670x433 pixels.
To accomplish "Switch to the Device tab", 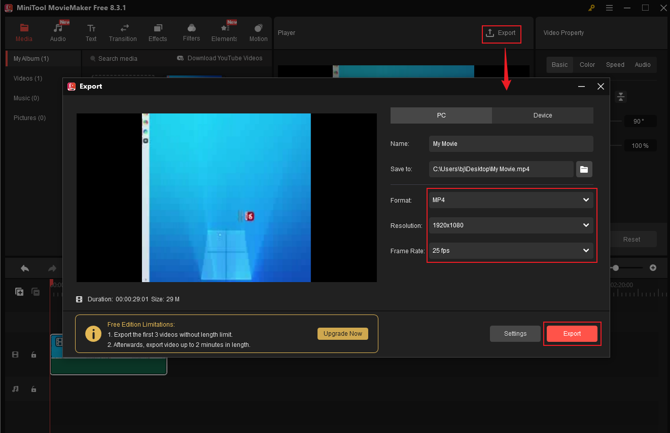I will pyautogui.click(x=542, y=115).
